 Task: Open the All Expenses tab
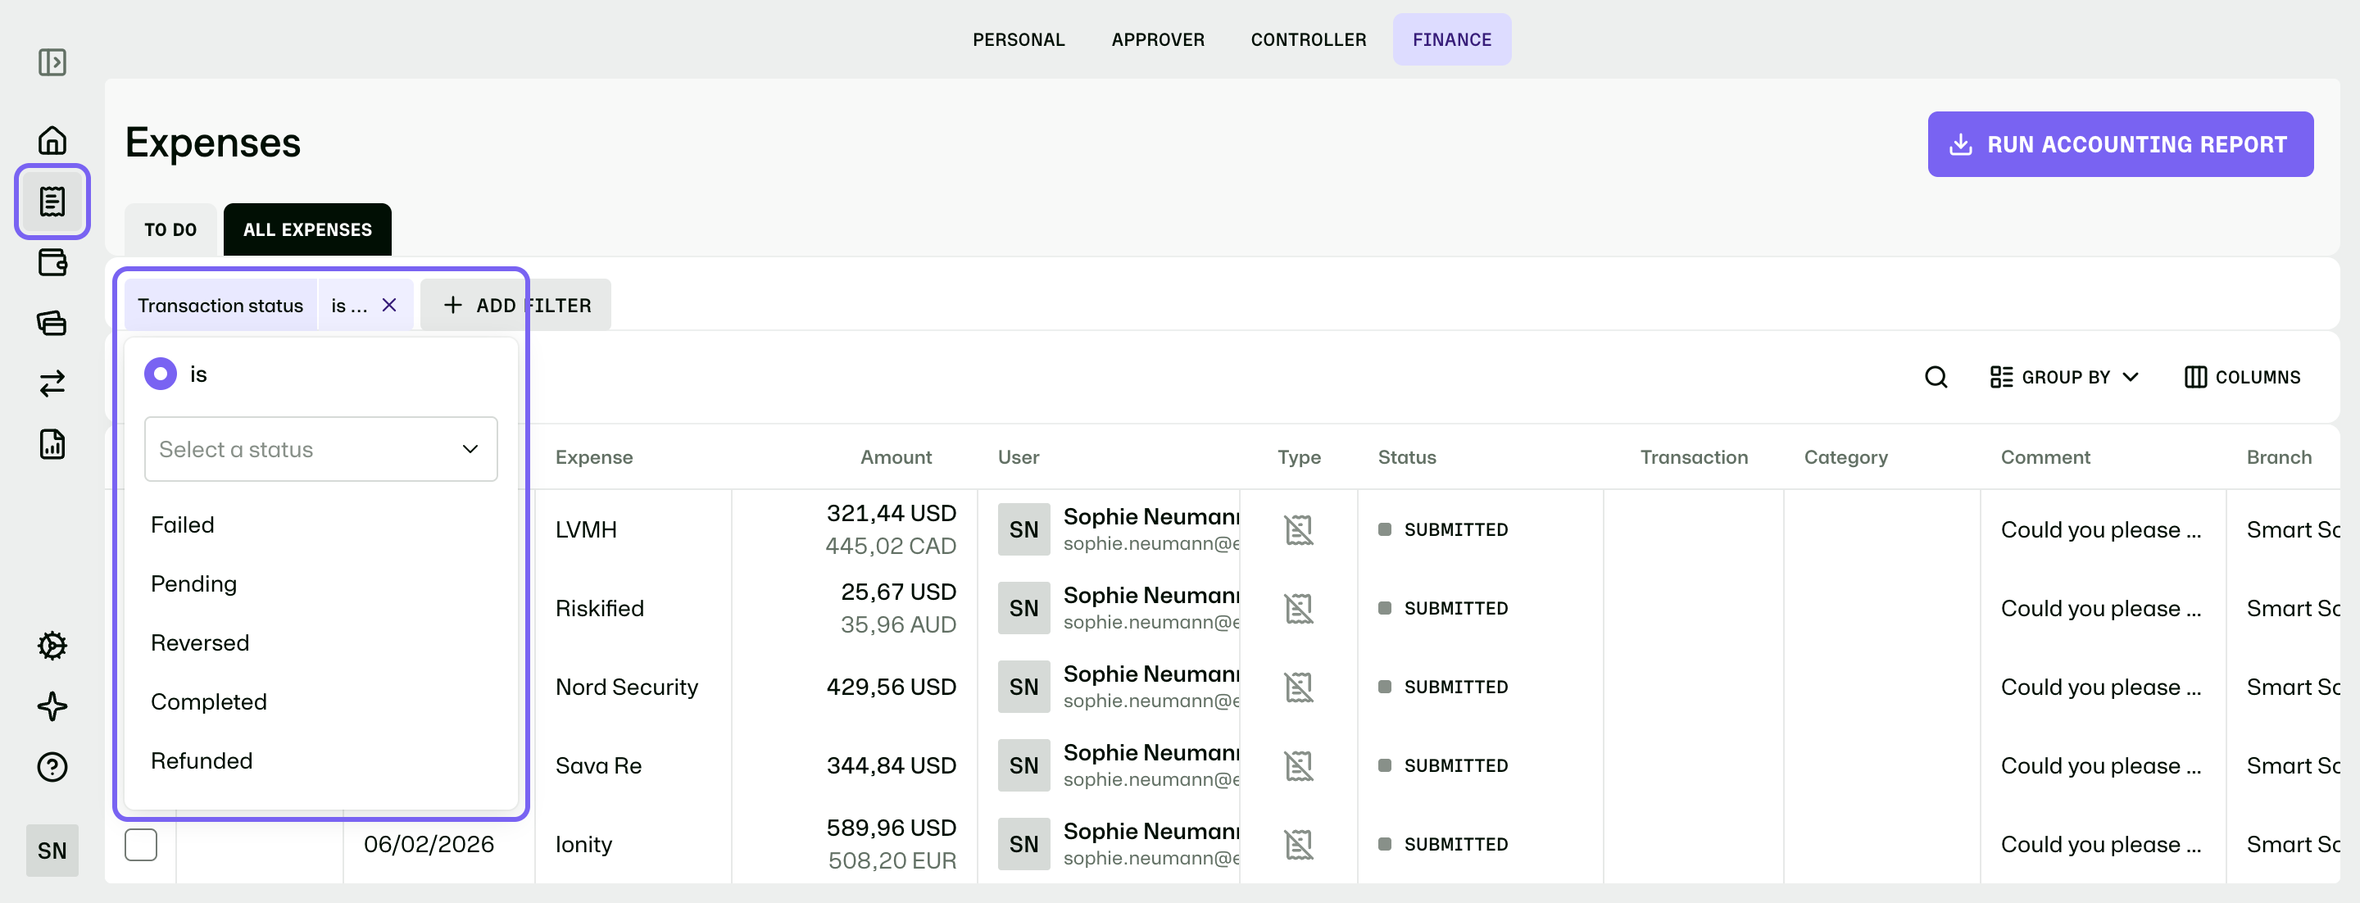[308, 230]
